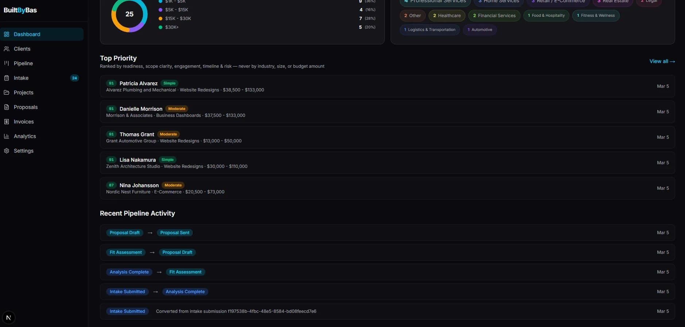This screenshot has width=685, height=327.
Task: Open Nina Johansson priority row
Action: coord(387,188)
